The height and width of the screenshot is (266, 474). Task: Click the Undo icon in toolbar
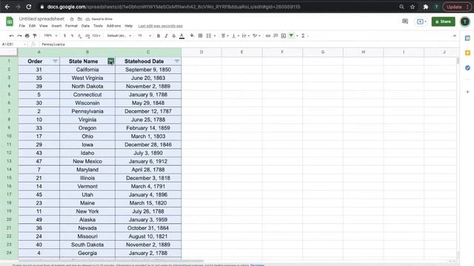click(12, 35)
